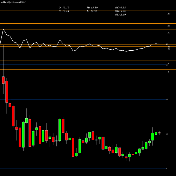The width and height of the screenshot is (176, 176).
Task: Select the 'OC: 0.38' readout
Action: point(120,7)
